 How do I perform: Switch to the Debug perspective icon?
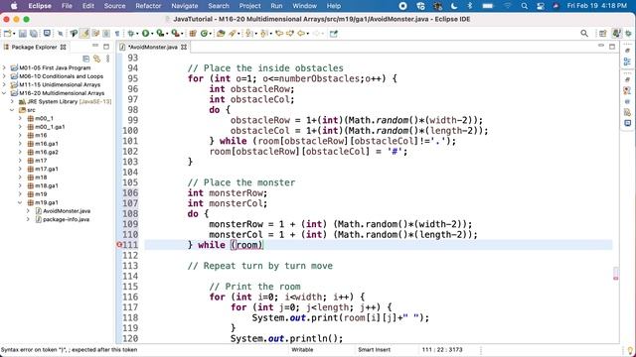coord(628,34)
